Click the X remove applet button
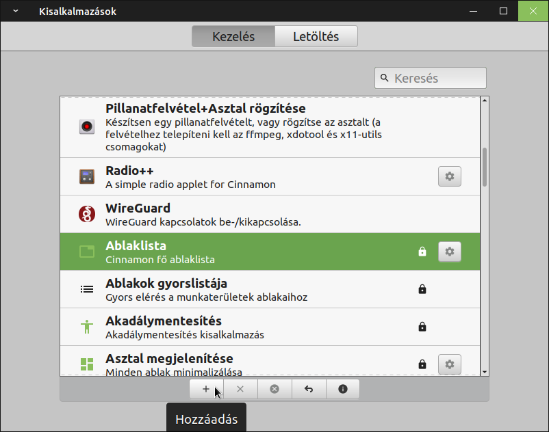This screenshot has width=549, height=432. [240, 389]
